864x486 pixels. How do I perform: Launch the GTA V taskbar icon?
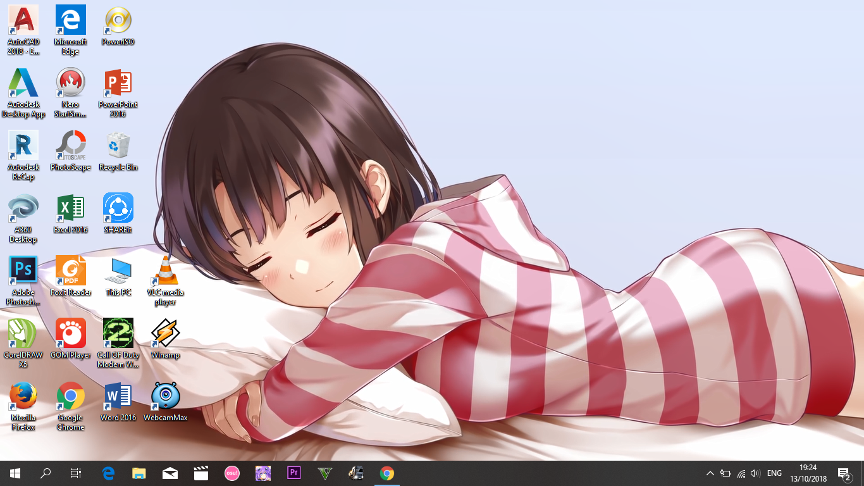pos(325,473)
